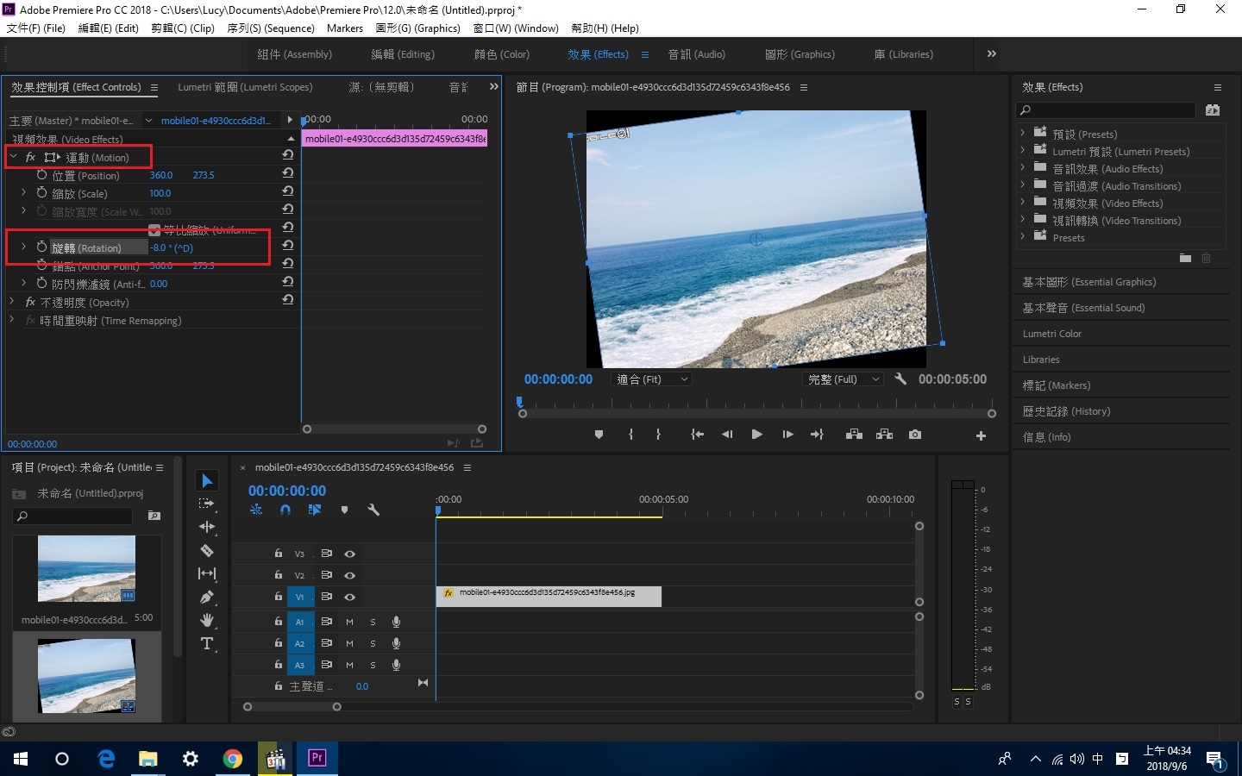Reset the Rotation parameter
The height and width of the screenshot is (776, 1242).
click(288, 246)
